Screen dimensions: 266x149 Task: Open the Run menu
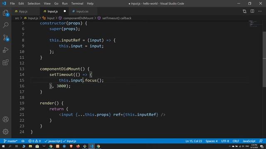65,3
